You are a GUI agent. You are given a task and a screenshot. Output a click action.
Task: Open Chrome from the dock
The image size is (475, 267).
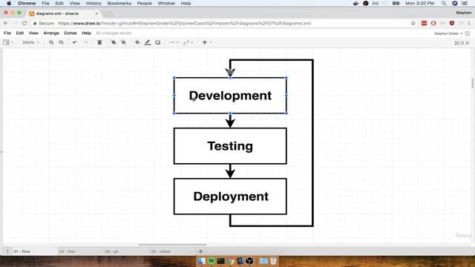point(231,261)
